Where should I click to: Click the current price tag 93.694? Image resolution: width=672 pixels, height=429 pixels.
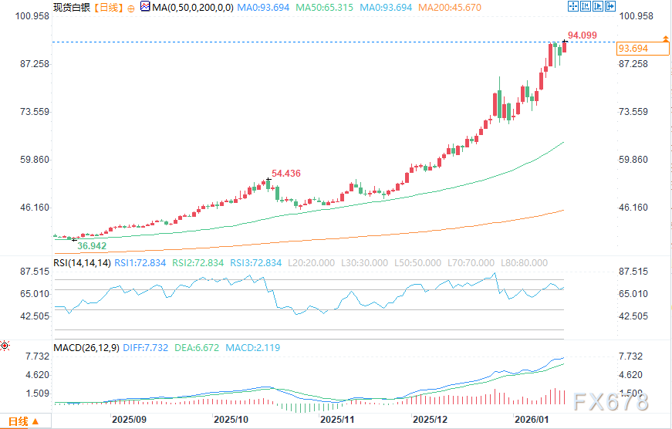click(633, 49)
